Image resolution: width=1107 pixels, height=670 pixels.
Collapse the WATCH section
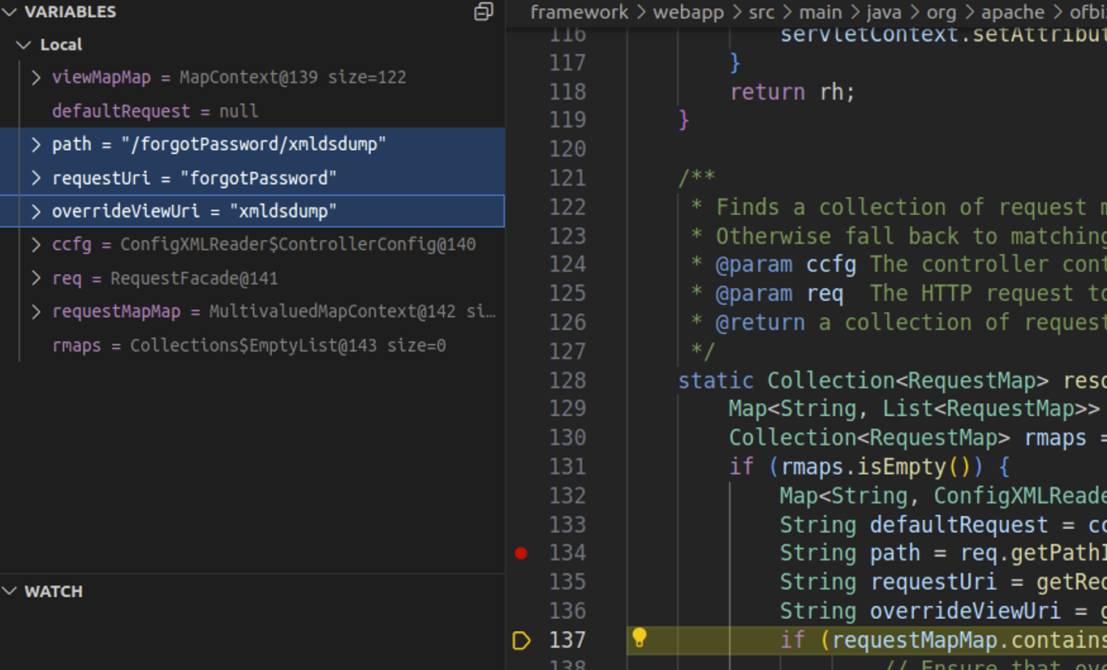10,591
